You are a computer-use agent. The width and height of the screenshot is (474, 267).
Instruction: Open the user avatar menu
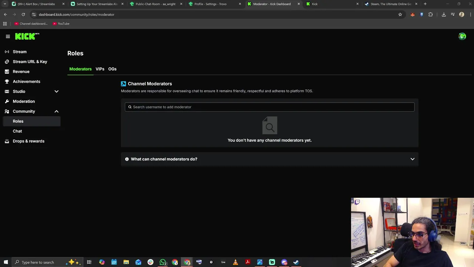(x=462, y=36)
